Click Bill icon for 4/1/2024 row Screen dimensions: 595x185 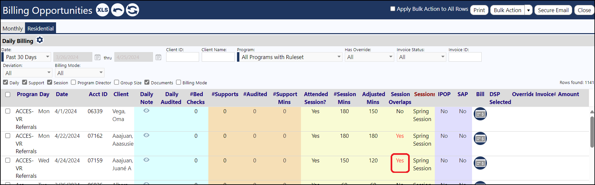[x=480, y=114]
